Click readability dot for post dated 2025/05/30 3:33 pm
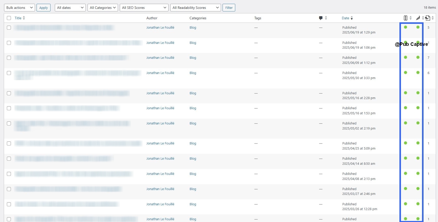438x222 pixels. click(418, 72)
